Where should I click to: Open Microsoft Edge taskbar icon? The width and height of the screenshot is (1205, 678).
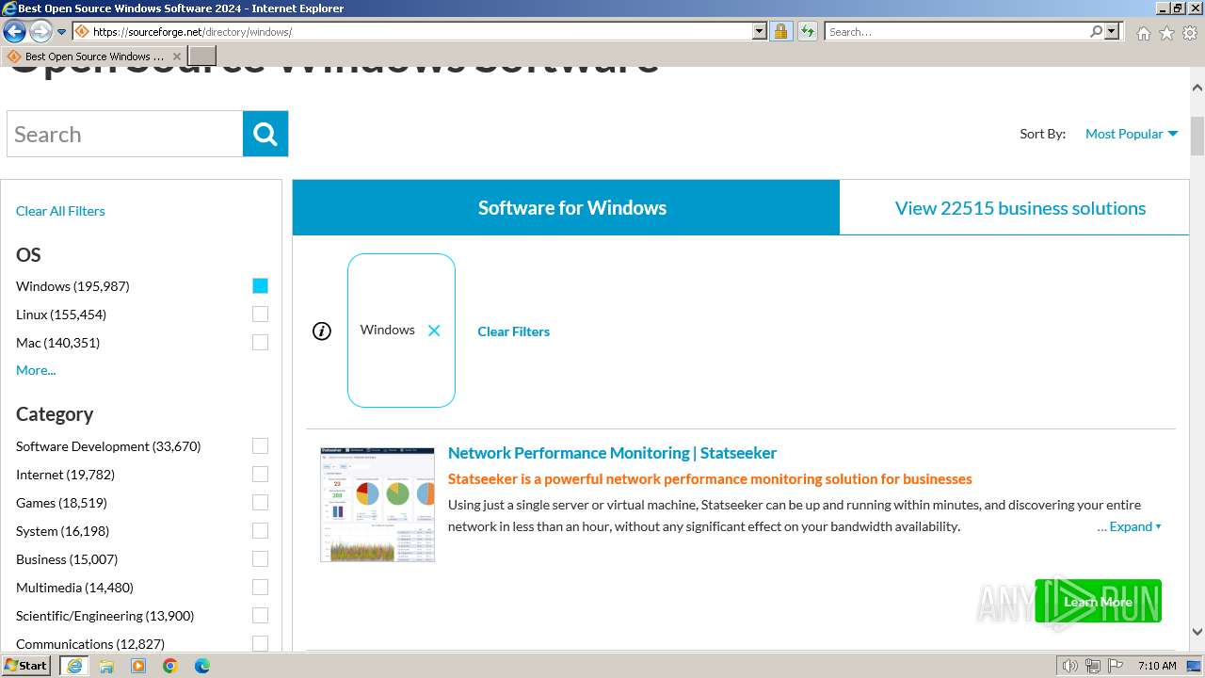pyautogui.click(x=202, y=666)
